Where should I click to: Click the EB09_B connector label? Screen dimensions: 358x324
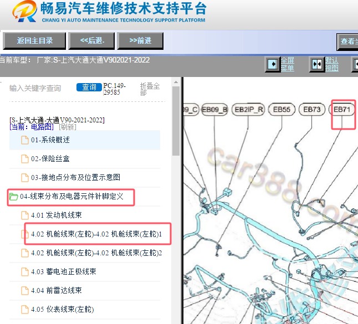coord(214,110)
